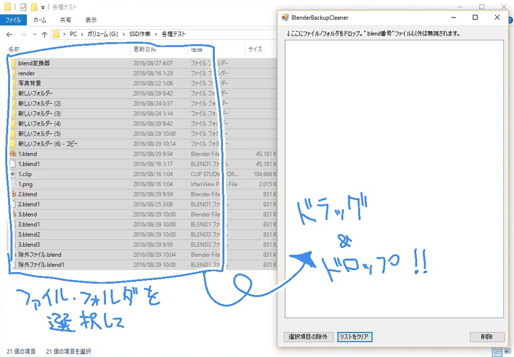
Task: Click the 削除 button
Action: click(x=487, y=337)
